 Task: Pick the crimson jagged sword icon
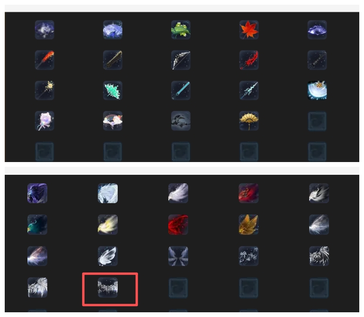pyautogui.click(x=249, y=60)
